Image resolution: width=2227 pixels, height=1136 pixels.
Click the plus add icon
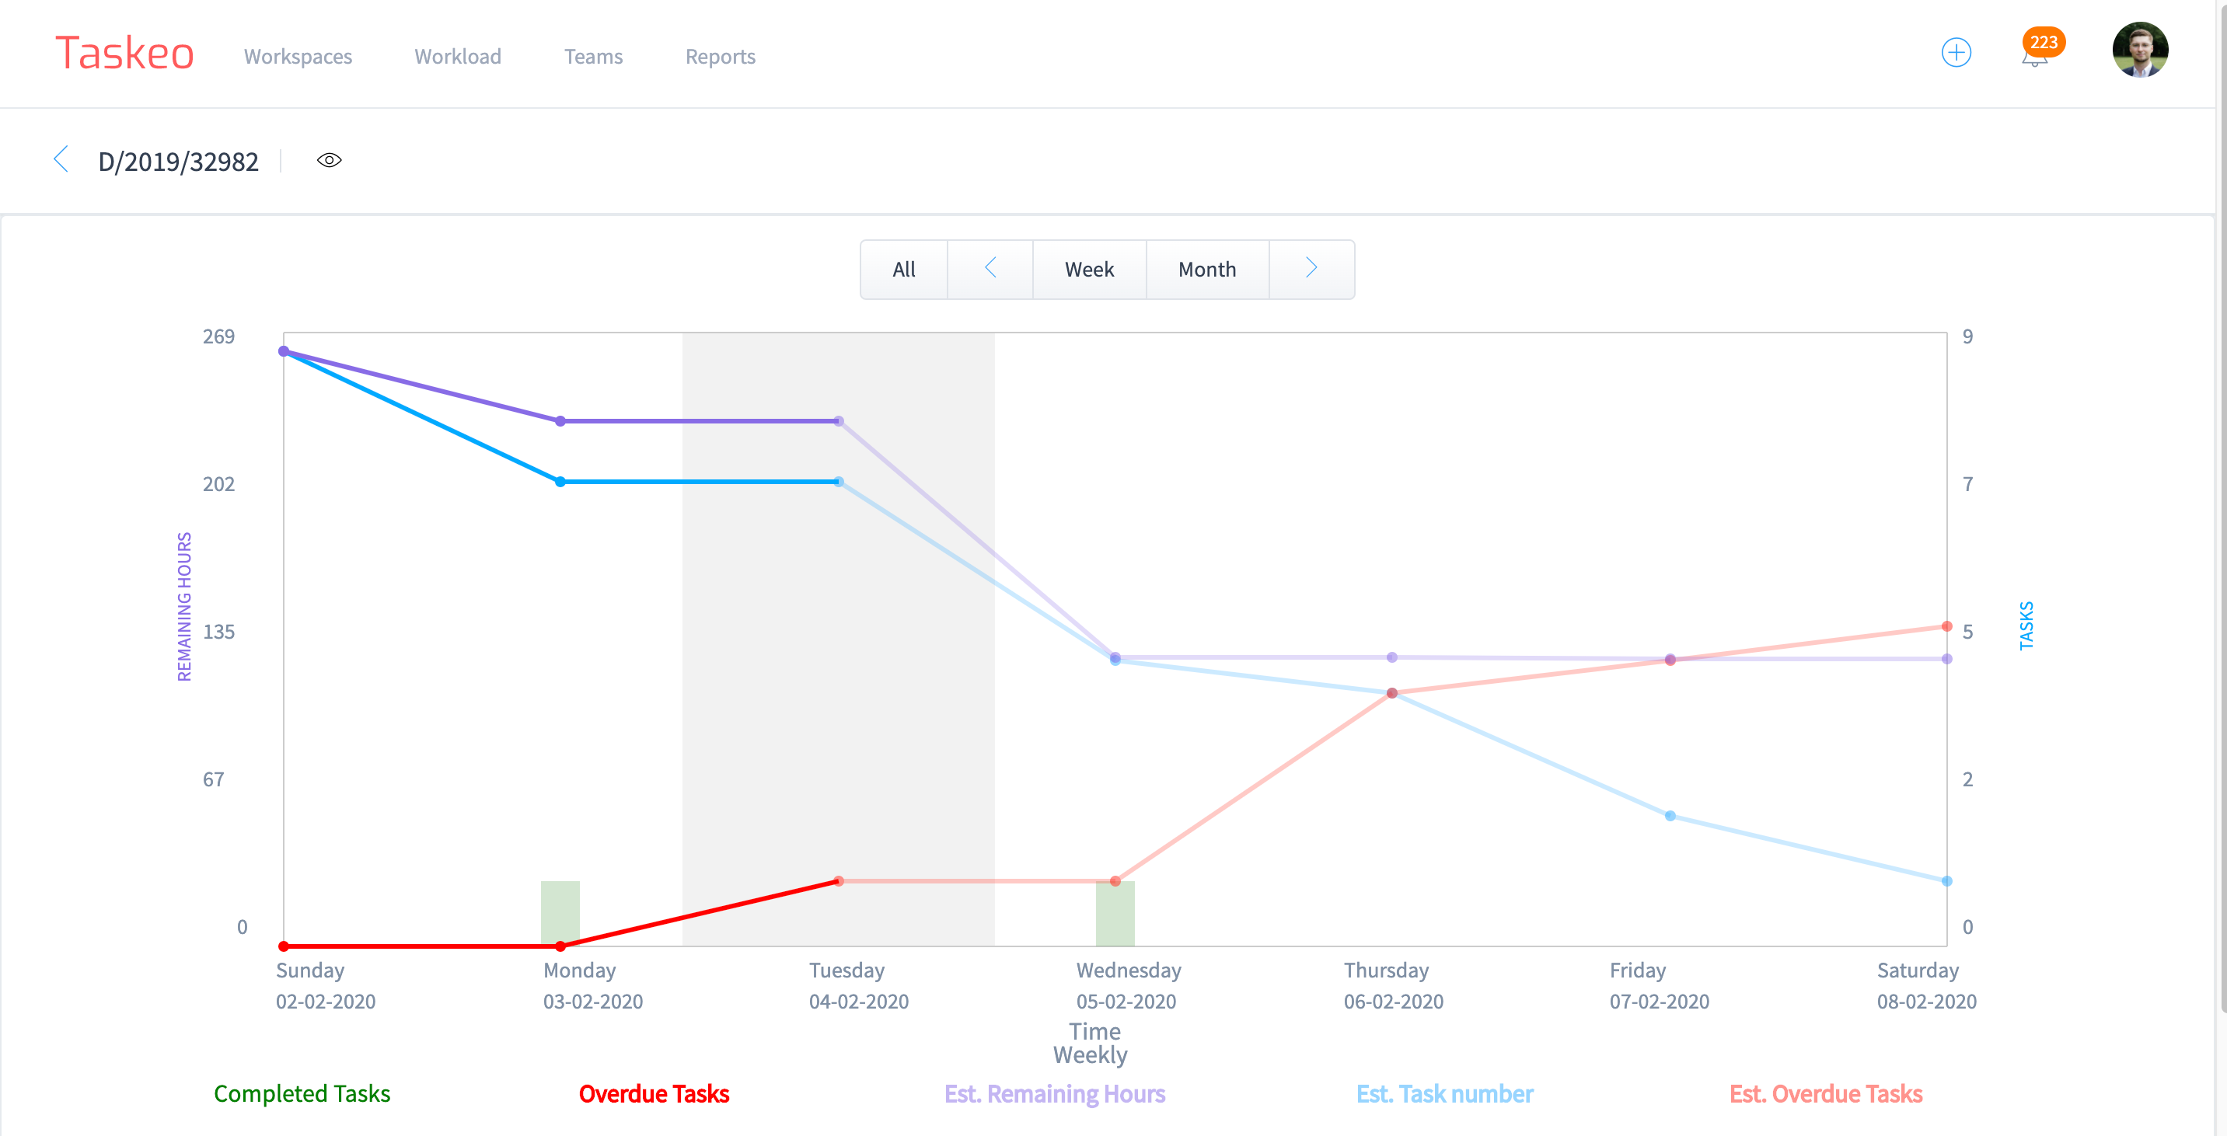[x=1956, y=53]
